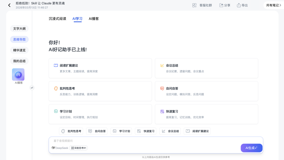Click the DeepSeek whale logo
284x160 pixels.
tap(53, 148)
